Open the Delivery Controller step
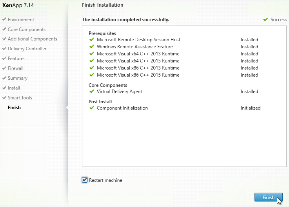The height and width of the screenshot is (207, 289). [27, 49]
